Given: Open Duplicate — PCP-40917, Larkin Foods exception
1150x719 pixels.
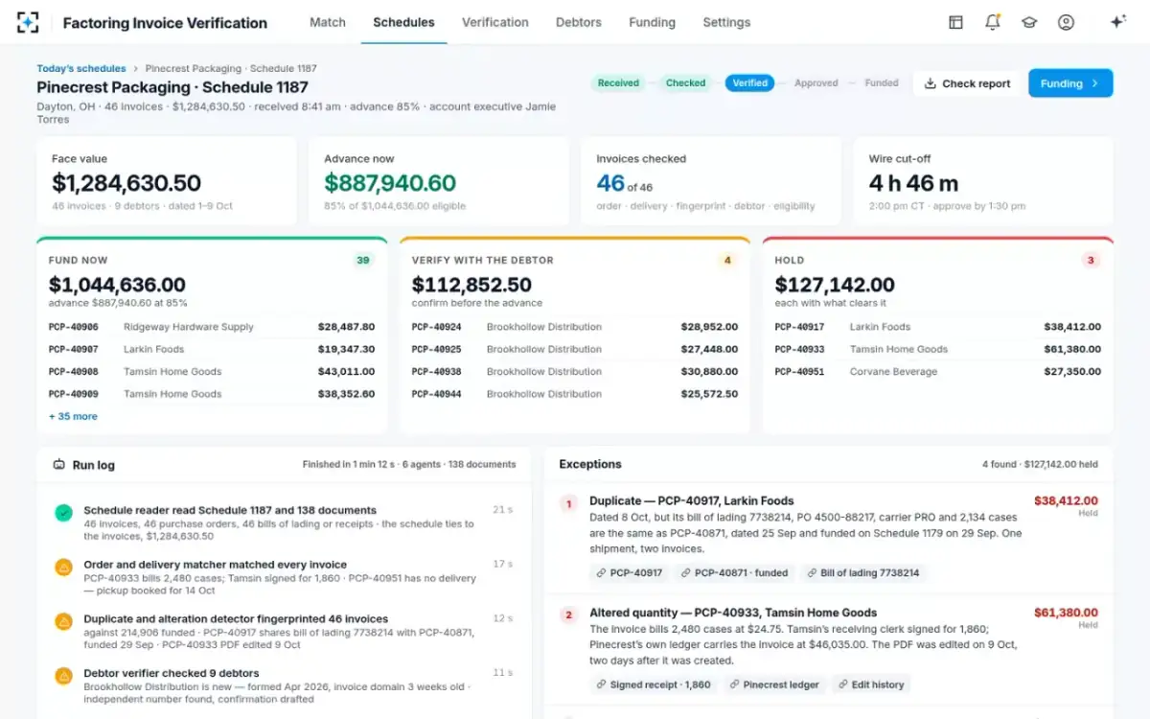Looking at the screenshot, I should coord(692,500).
